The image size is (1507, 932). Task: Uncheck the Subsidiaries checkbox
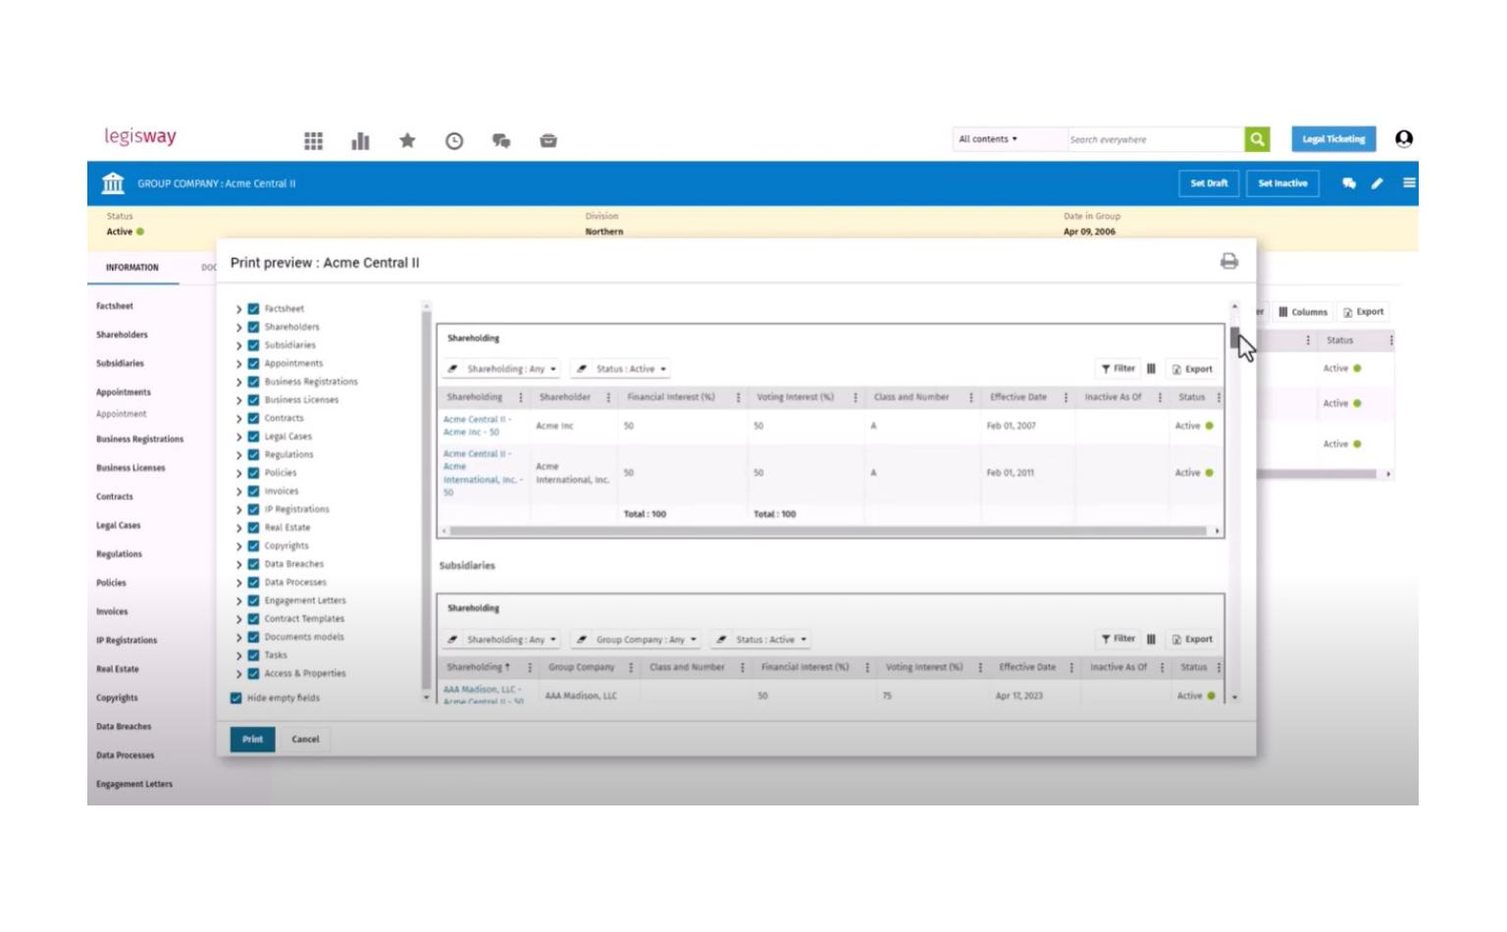tap(253, 345)
